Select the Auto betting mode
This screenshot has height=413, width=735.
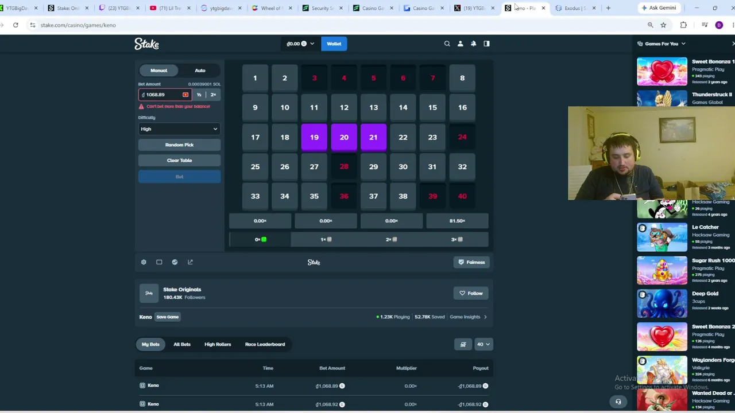(x=200, y=71)
